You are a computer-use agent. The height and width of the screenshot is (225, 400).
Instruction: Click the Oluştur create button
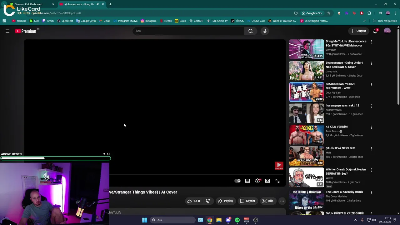coord(358,31)
